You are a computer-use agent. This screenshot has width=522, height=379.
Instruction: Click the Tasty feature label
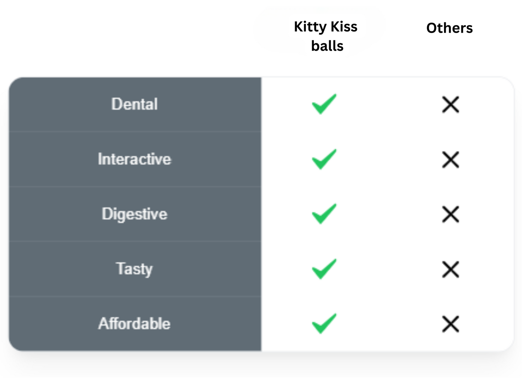(x=134, y=269)
